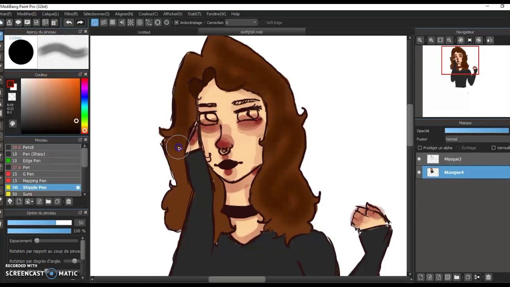
Task: Click the vertical hue bar in the Couleur panel
Action: 84,106
